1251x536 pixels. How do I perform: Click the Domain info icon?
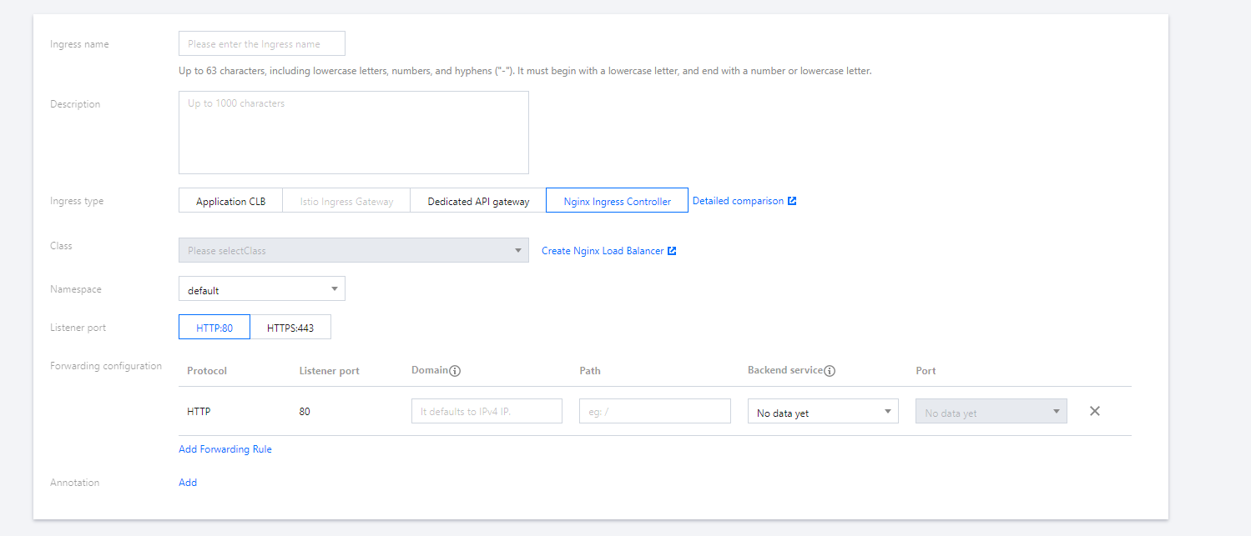click(x=455, y=371)
